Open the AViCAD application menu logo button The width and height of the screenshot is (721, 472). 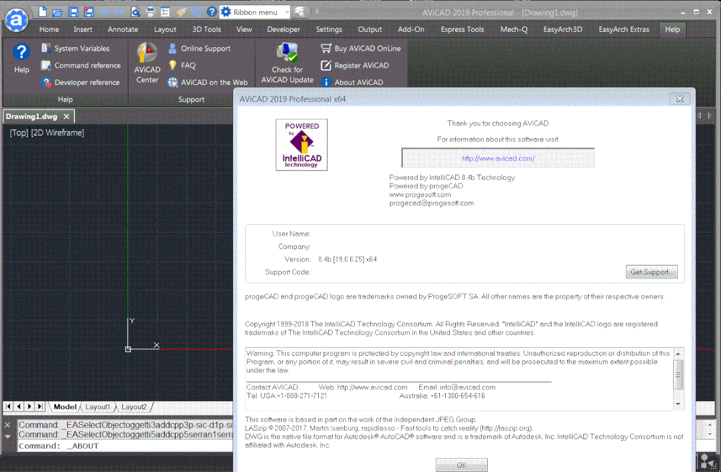click(x=17, y=19)
